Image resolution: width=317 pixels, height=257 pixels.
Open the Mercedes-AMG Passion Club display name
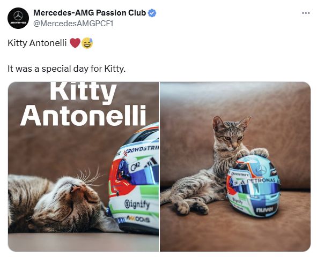[90, 13]
